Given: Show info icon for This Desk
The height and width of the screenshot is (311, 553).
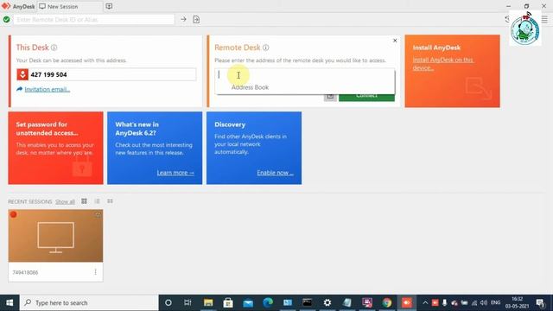Looking at the screenshot, I should click(54, 48).
